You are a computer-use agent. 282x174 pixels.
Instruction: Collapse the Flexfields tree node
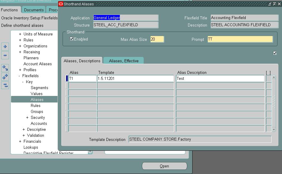(x=20, y=76)
